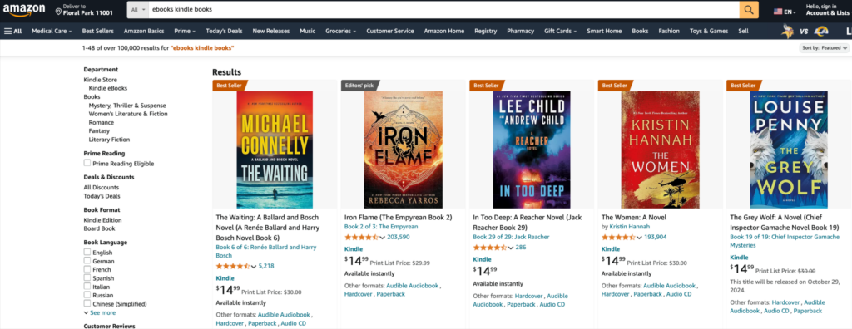Screen dimensions: 852x329
Task: Click the US flag language icon
Action: (778, 12)
